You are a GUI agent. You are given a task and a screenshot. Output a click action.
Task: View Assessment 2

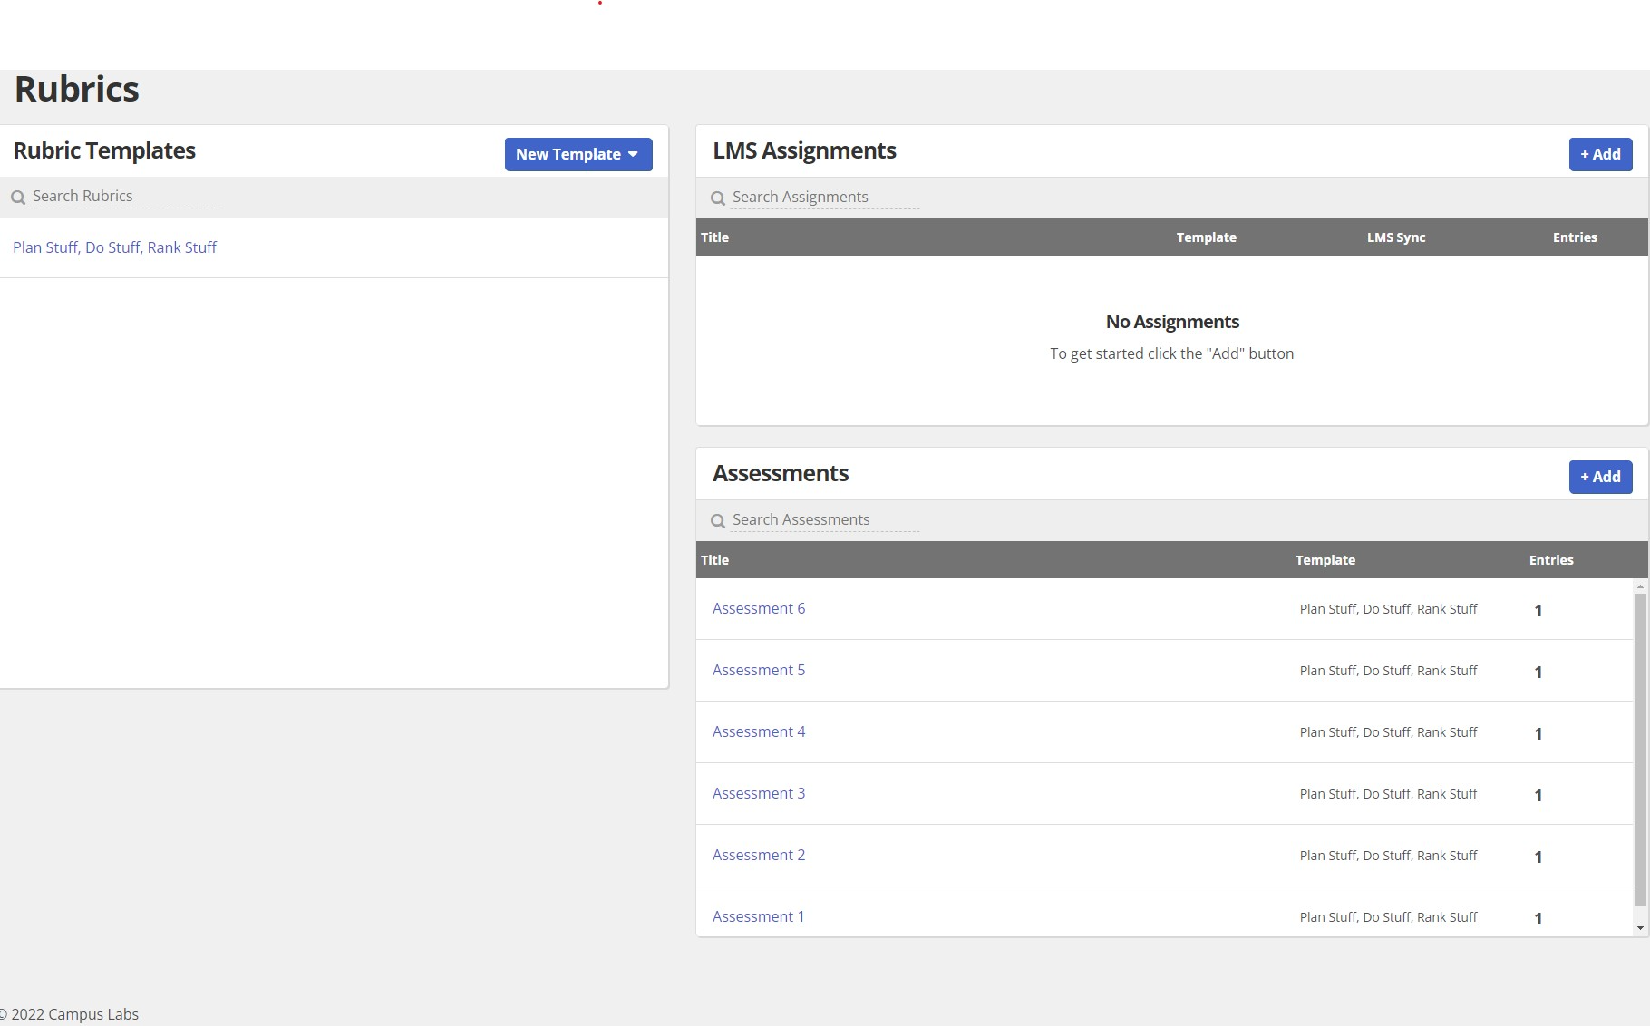pyautogui.click(x=758, y=855)
